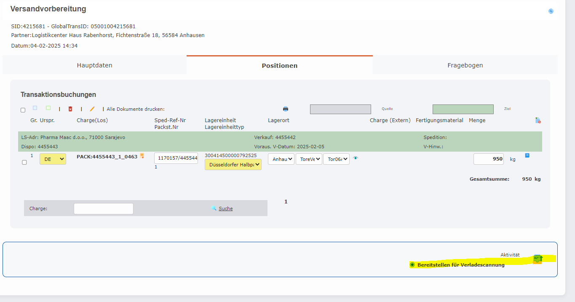Expand the Düsseldorfer Halbpalette unit type dropdown
575x302 pixels.
tap(233, 165)
